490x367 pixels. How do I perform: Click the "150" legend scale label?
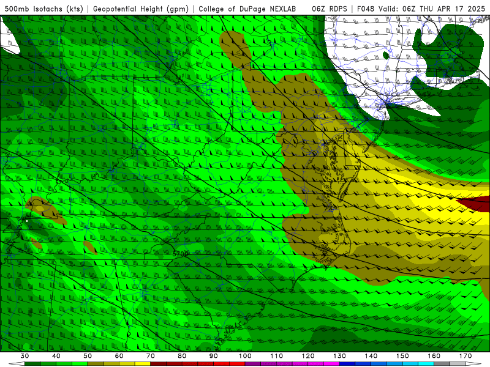click(x=402, y=356)
